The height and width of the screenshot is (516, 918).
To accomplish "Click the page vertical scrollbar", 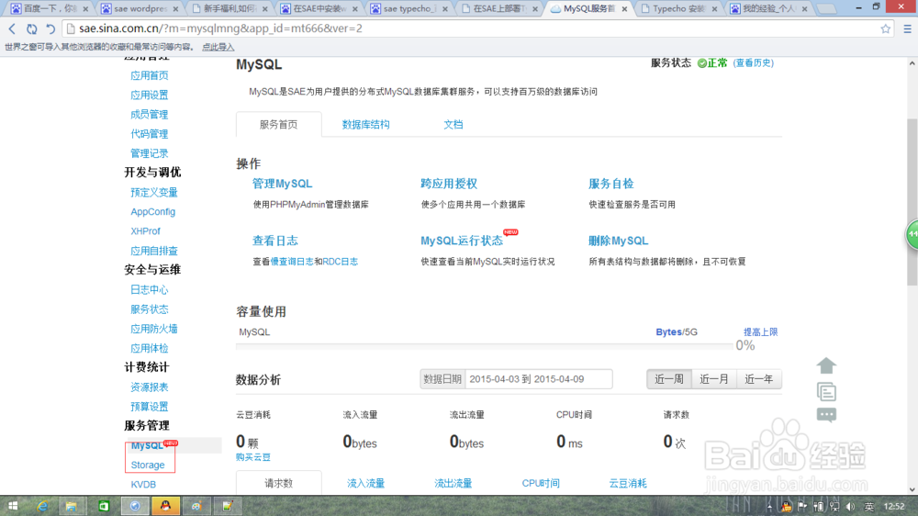I will coord(912,202).
